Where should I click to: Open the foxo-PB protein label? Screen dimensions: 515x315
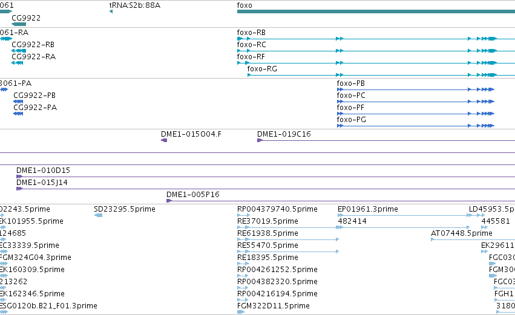(x=351, y=83)
